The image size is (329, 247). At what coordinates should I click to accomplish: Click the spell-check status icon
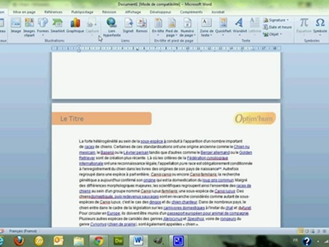[2, 231]
